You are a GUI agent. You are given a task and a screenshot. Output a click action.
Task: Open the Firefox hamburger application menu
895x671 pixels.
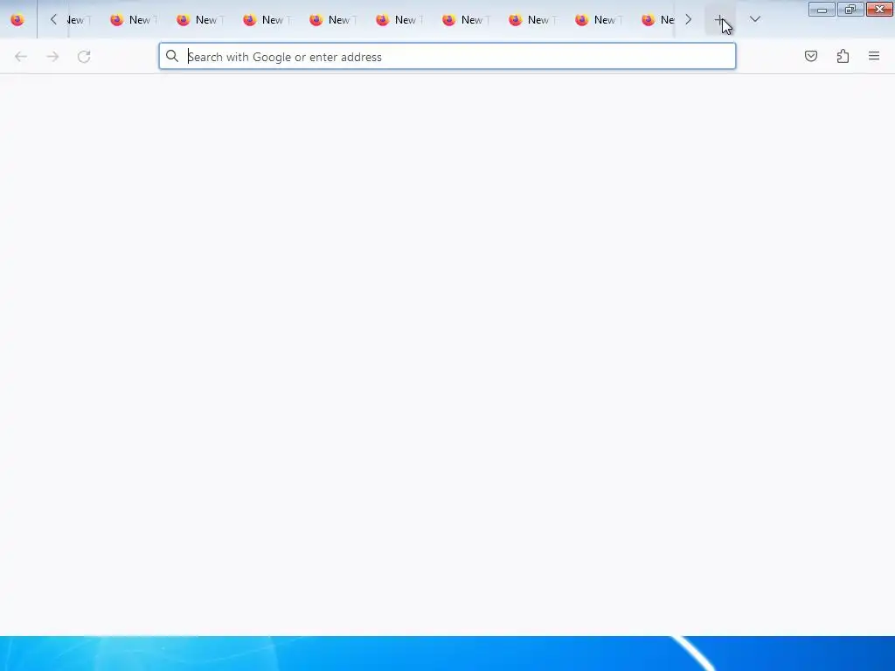[874, 56]
